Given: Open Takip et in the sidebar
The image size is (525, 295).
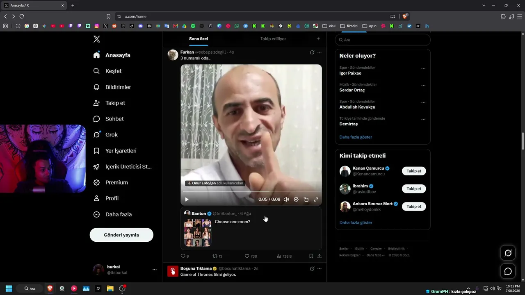Looking at the screenshot, I should [110, 103].
